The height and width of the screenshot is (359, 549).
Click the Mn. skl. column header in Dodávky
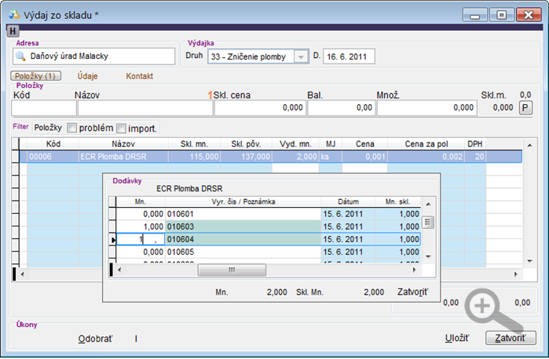coord(397,201)
